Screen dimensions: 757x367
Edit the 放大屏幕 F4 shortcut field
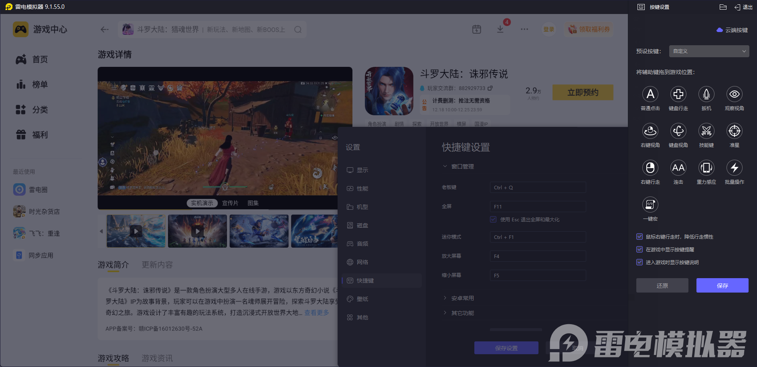point(538,256)
